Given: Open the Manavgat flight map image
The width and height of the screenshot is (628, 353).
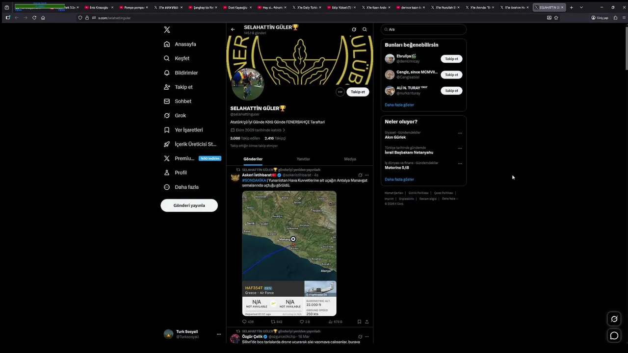Looking at the screenshot, I should [x=289, y=253].
